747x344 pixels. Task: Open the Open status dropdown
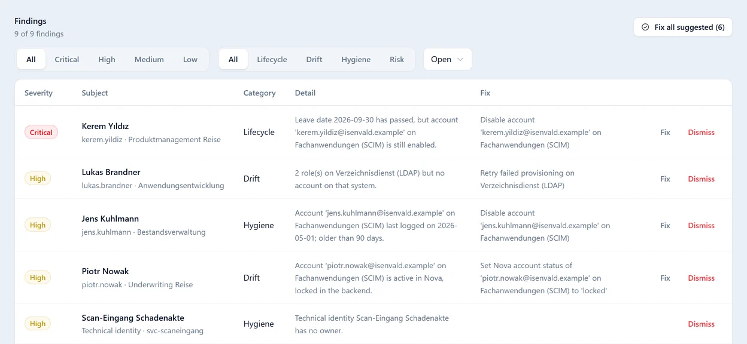click(x=448, y=59)
